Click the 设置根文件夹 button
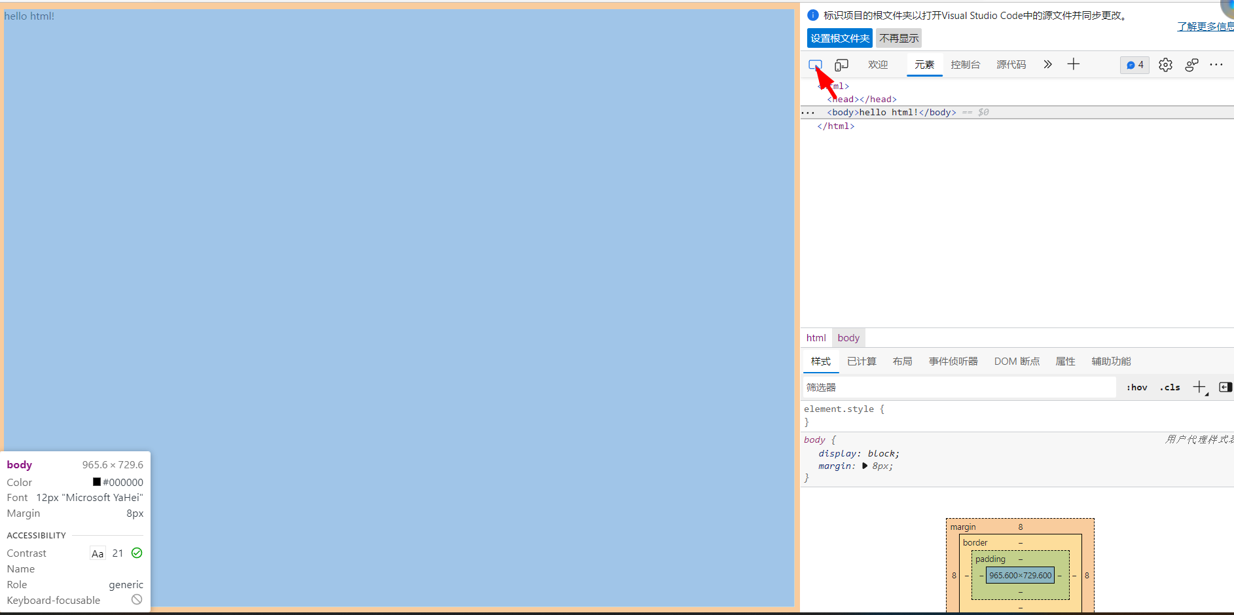This screenshot has height=615, width=1234. click(x=840, y=38)
